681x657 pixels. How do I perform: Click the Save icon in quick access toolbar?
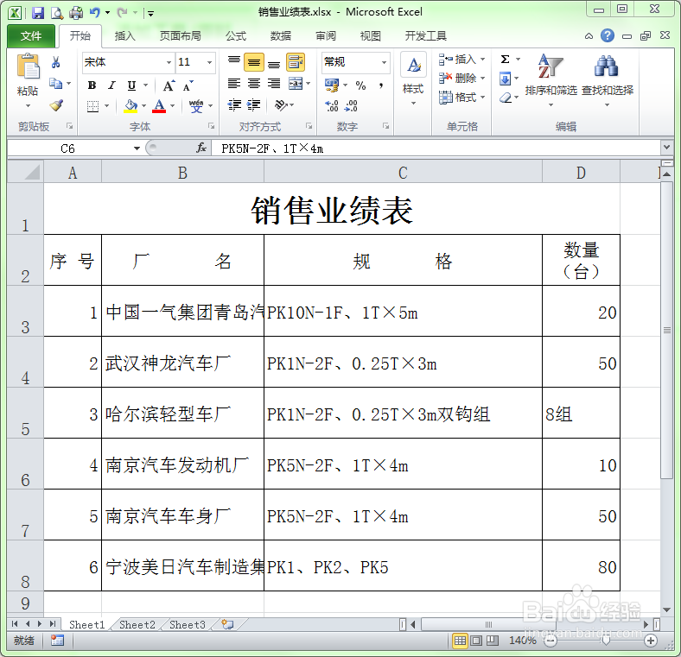(38, 13)
